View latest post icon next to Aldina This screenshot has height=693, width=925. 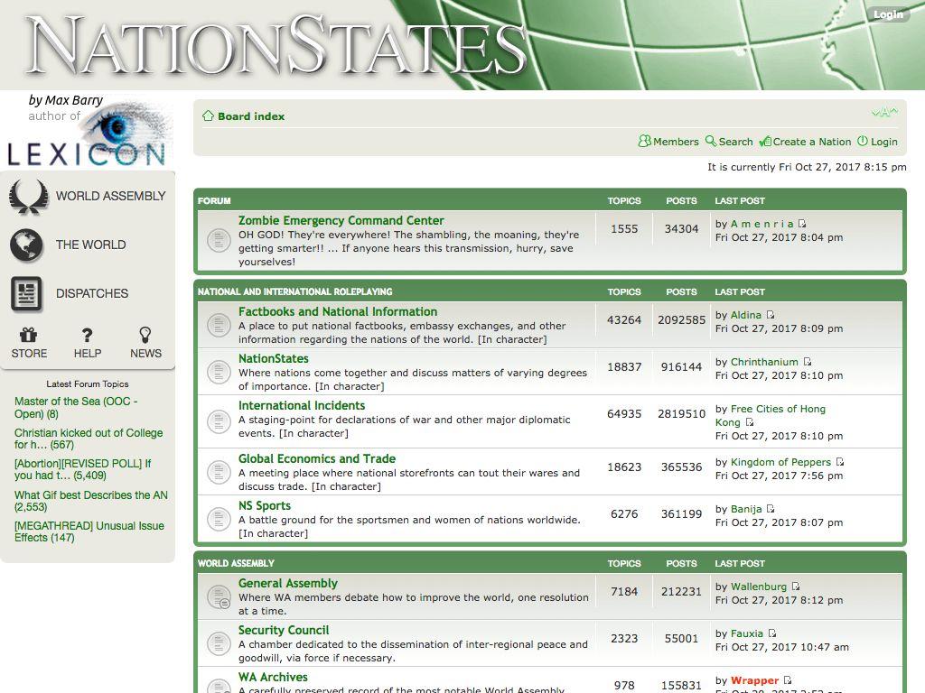pyautogui.click(x=771, y=315)
